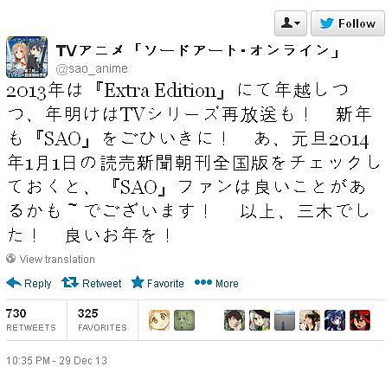Click the Follow button
Screen dimensions: 392x373
[x=348, y=23]
